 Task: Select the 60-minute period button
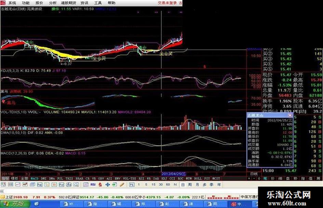(168, 184)
